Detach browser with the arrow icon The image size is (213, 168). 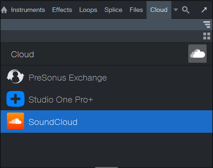click(204, 10)
